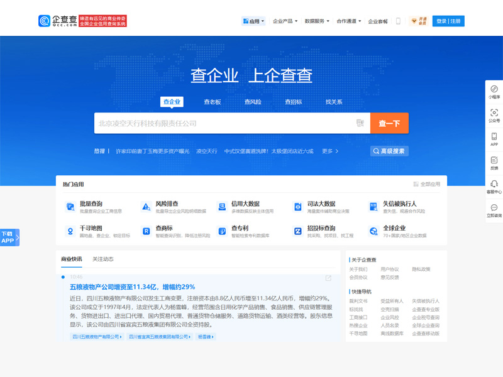
Task: Click the orange 查一下 search button
Action: point(389,123)
